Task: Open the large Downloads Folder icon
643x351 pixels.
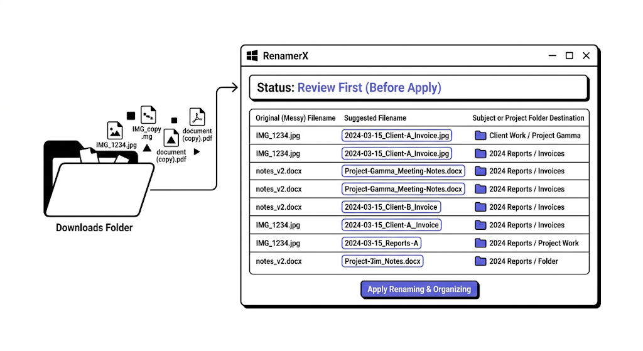Action: [x=99, y=178]
